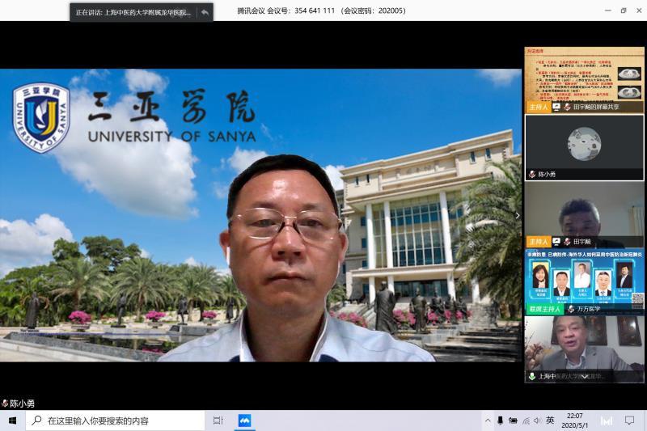Open Task View in the taskbar
Image resolution: width=647 pixels, height=431 pixels.
(x=218, y=420)
